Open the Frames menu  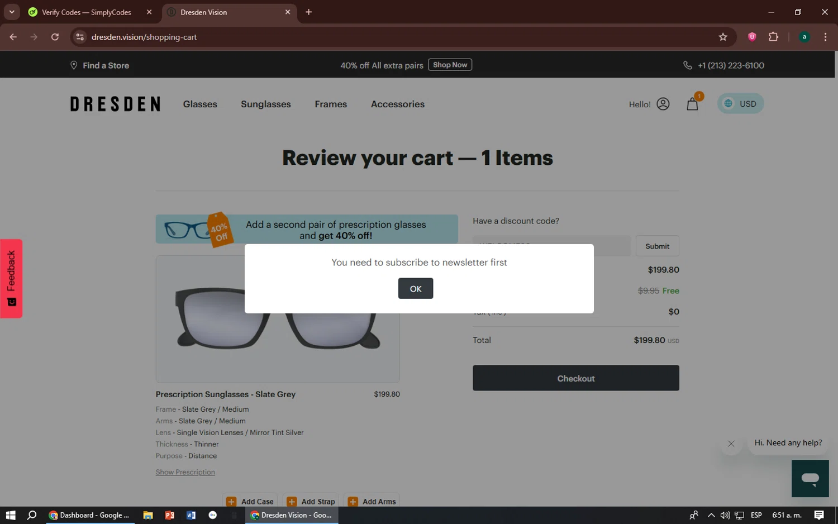331,104
